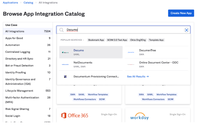Click the All Integrations breadcrumb text
This screenshot has height=128, width=197.
coord(48,3)
